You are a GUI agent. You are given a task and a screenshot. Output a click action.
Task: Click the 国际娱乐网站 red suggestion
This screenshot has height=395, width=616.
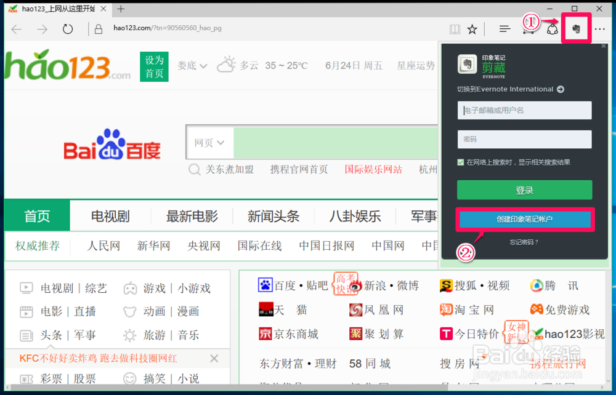tap(373, 169)
